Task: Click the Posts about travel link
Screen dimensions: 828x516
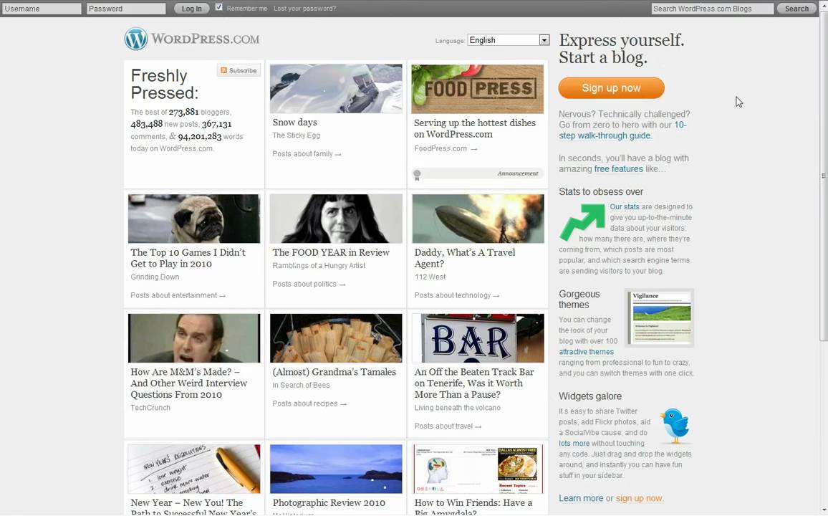Action: coord(448,426)
